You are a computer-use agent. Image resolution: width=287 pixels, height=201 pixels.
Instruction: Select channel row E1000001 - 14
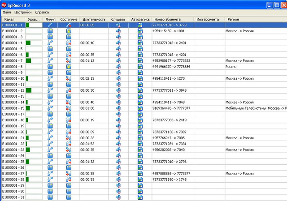(13, 102)
